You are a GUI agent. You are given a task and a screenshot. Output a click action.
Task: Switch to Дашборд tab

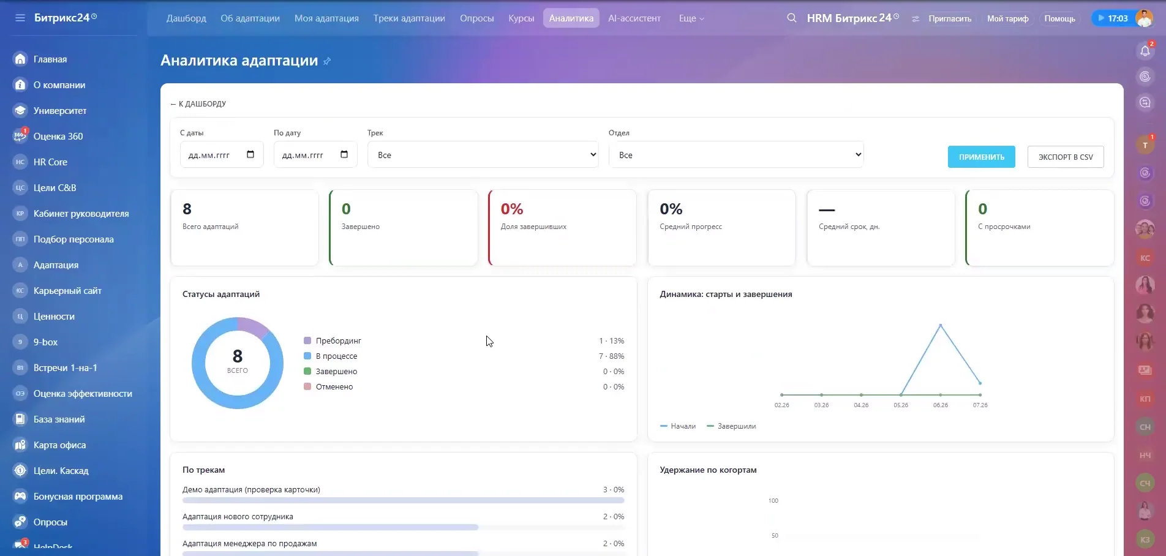pos(186,18)
